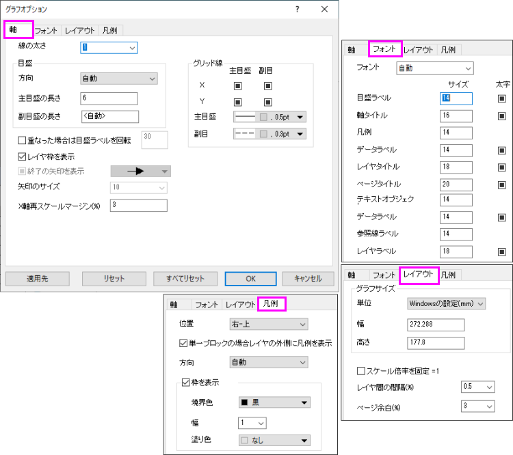Toggle bold for レイヤラベル

pos(502,252)
